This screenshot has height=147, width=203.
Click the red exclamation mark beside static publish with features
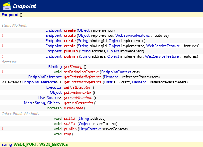click(x=2, y=56)
